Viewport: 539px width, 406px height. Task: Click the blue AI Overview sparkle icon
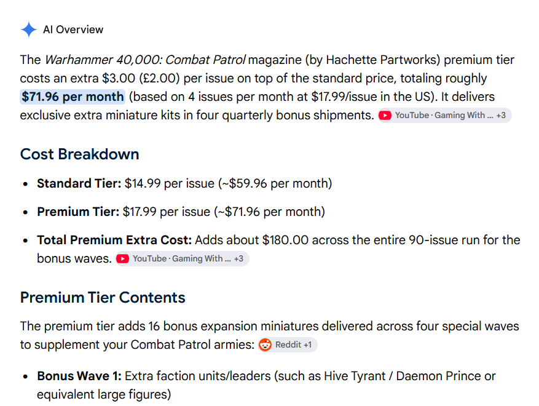pos(29,30)
